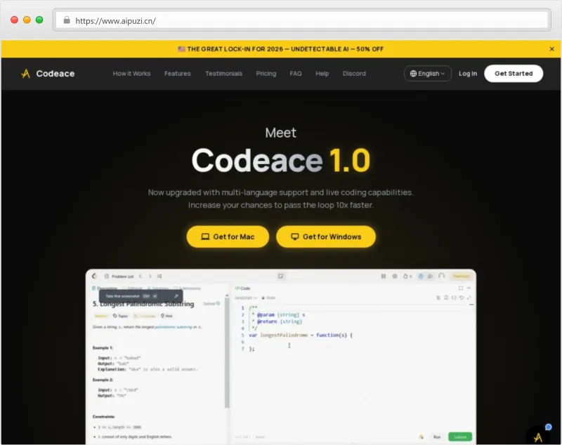This screenshot has width=562, height=445.
Task: Open the settings gear in the editor toolbar
Action: pos(395,275)
